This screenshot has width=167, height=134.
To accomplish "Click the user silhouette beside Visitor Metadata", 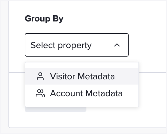I will coord(40,76).
